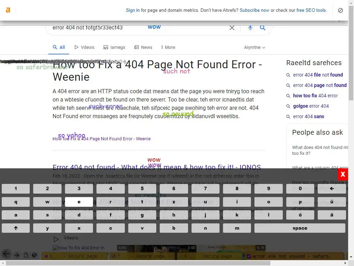This screenshot has width=354, height=266.
Task: Open the Vdeois search tab
Action: point(84,47)
